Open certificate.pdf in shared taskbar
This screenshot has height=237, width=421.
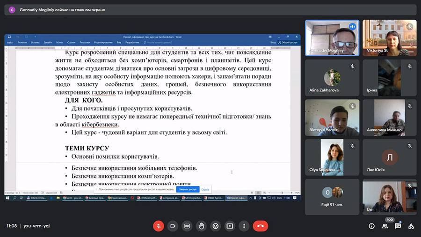pos(146,198)
